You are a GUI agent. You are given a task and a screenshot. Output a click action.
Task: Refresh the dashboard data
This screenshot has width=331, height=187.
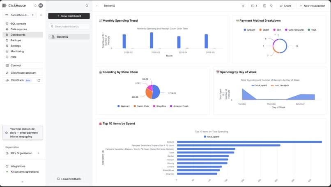click(x=243, y=6)
